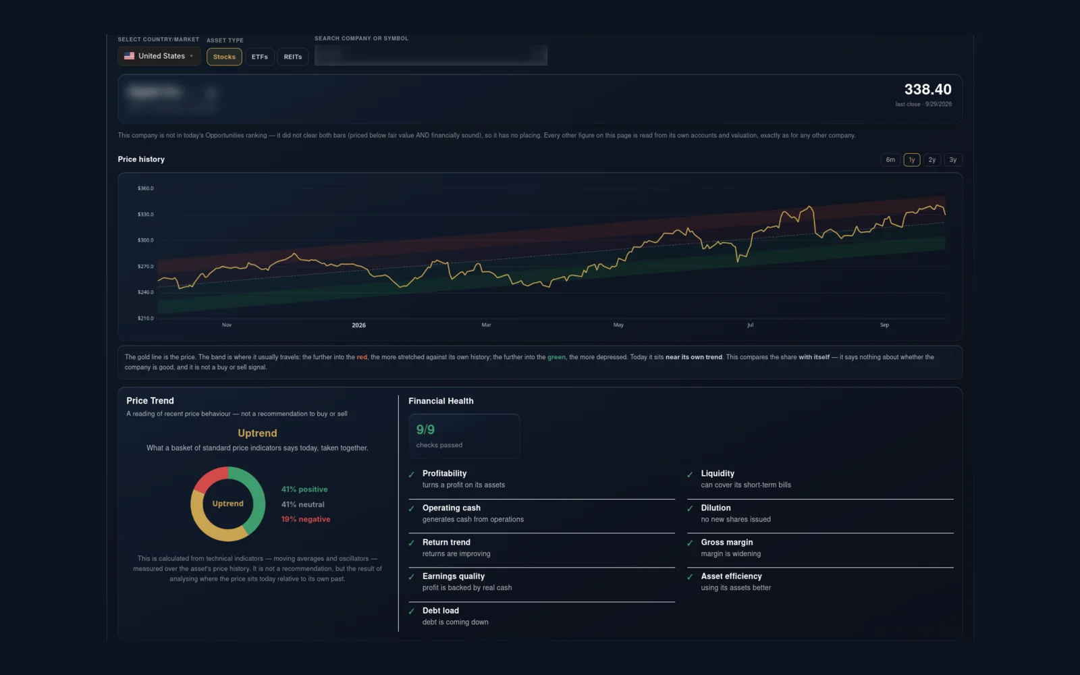Set price history range to 6m
1080x675 pixels.
click(x=890, y=160)
